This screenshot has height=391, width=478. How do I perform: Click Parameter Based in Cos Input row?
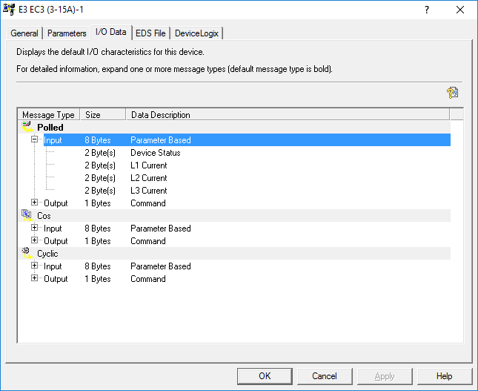click(x=161, y=229)
